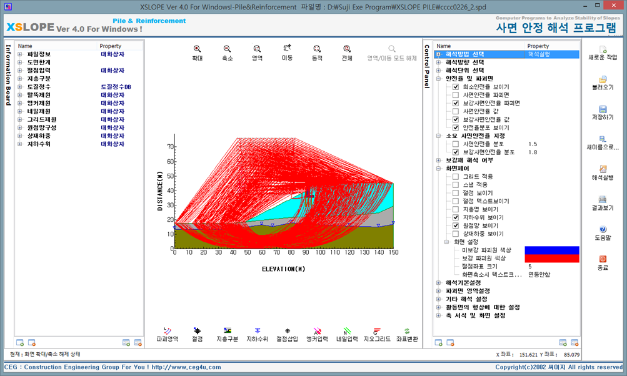Enable the 그리드 적용 checkbox
Screen dimensions: 627x376
point(456,176)
